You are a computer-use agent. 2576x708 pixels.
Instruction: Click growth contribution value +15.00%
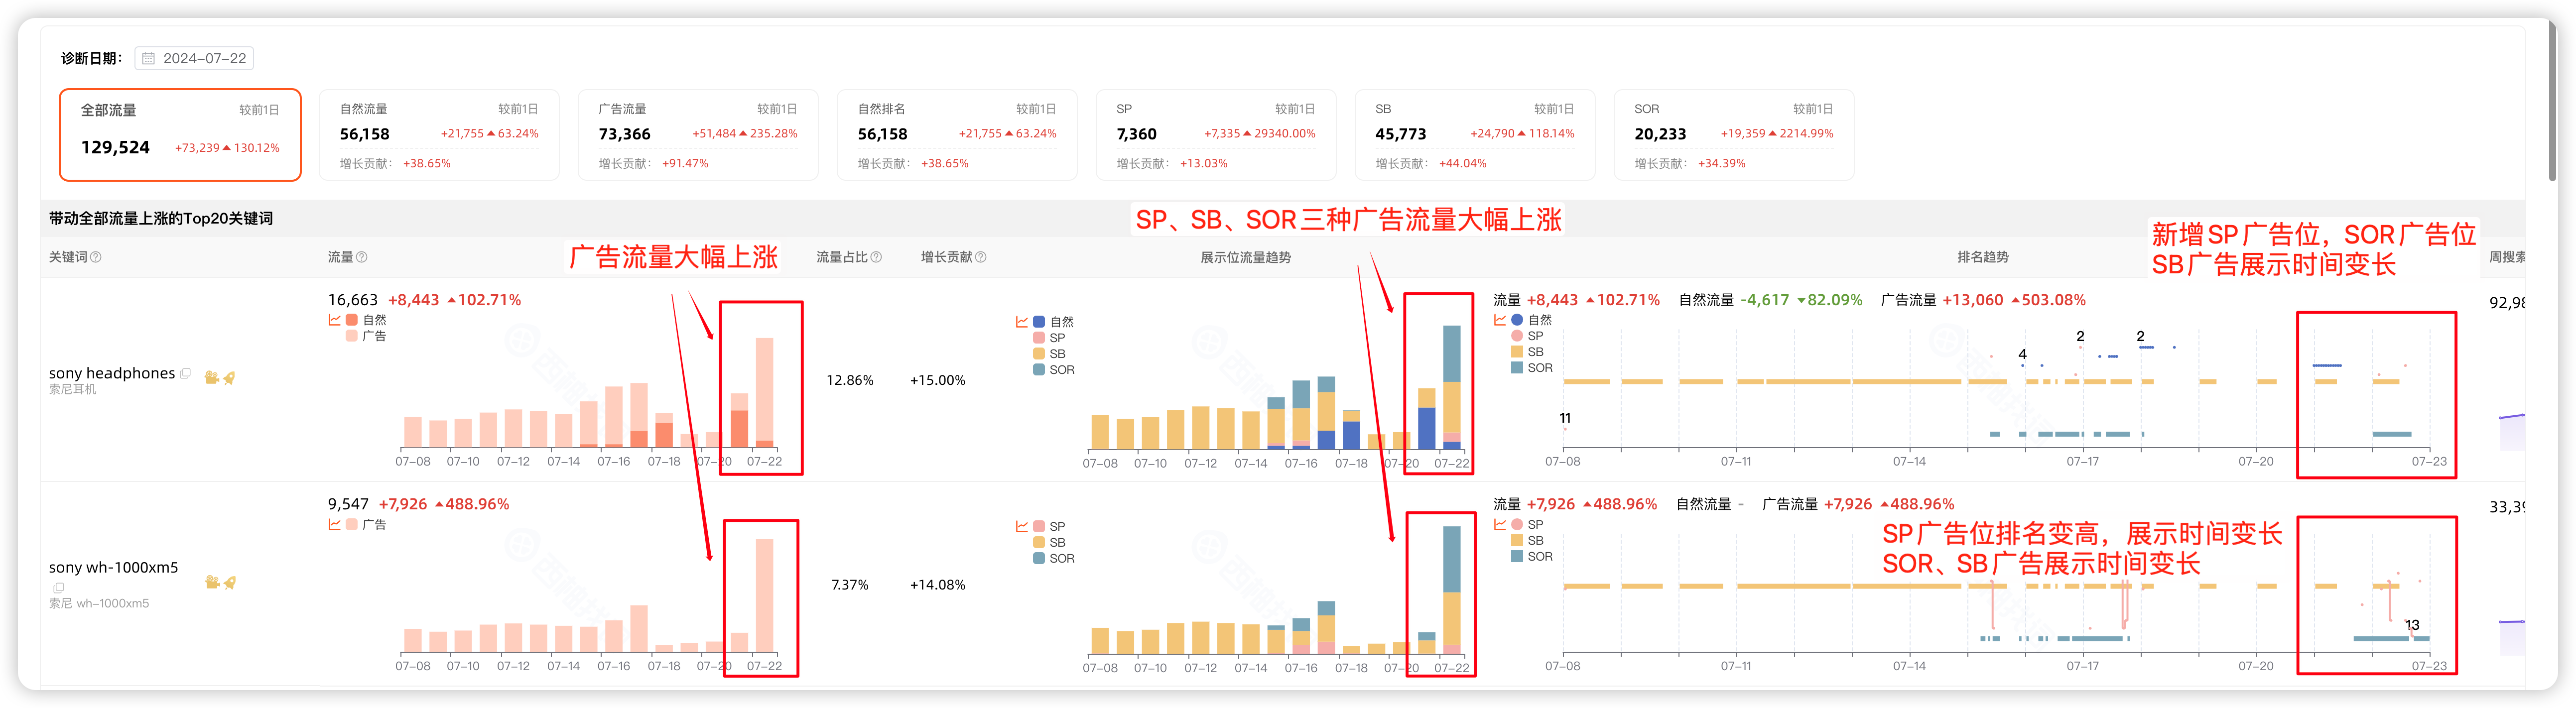pyautogui.click(x=937, y=380)
